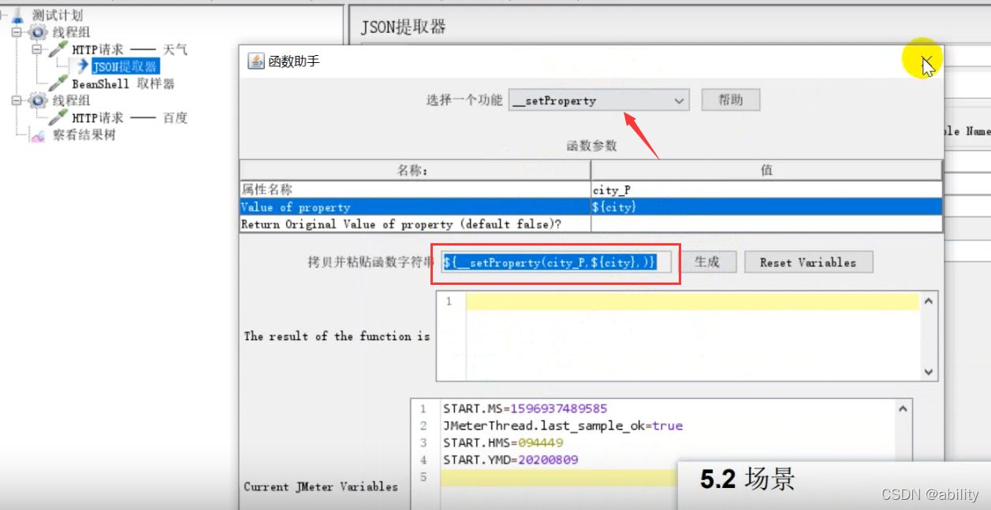
Task: Click the JMeterThread.last_sample_ok line
Action: pos(563,426)
